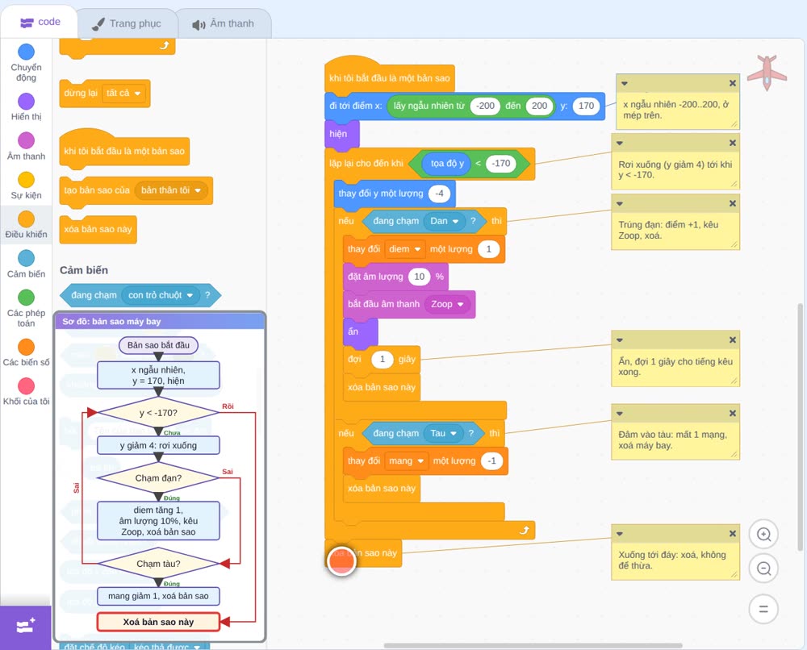Viewport: 807px width, 650px height.
Task: Switch to the code tab
Action: pos(40,22)
